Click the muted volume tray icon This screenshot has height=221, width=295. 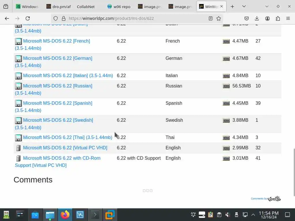coord(228,215)
